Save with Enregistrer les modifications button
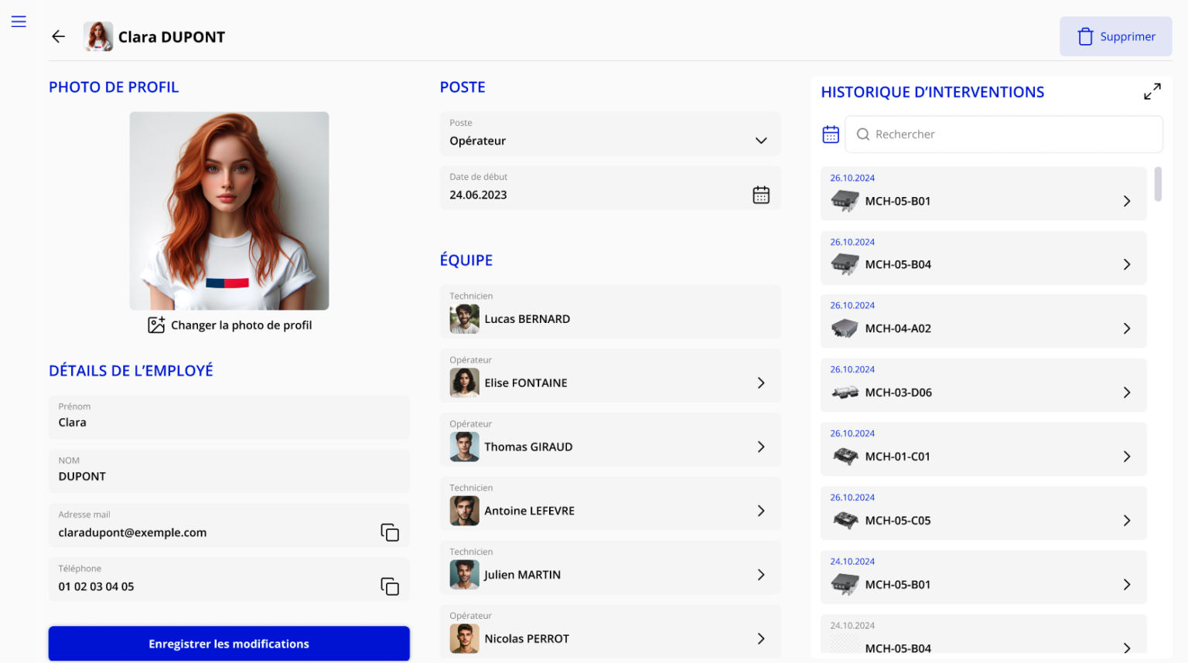 (229, 644)
